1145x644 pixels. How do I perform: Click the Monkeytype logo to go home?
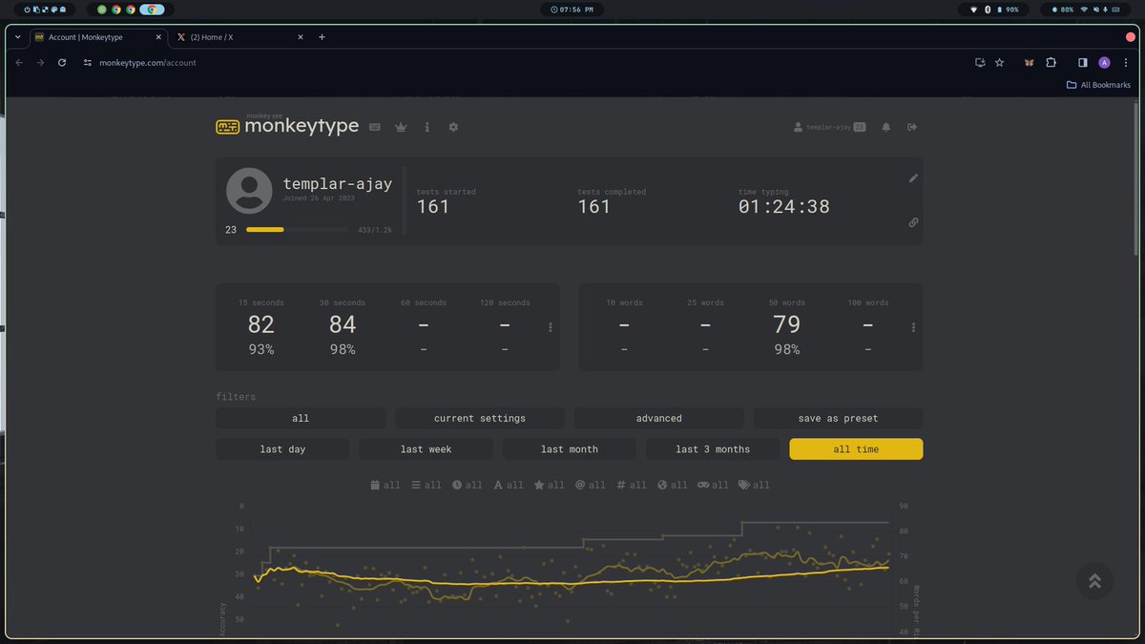(x=288, y=126)
